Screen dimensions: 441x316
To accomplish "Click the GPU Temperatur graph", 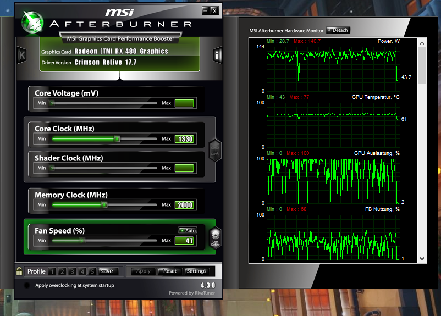I will click(333, 125).
